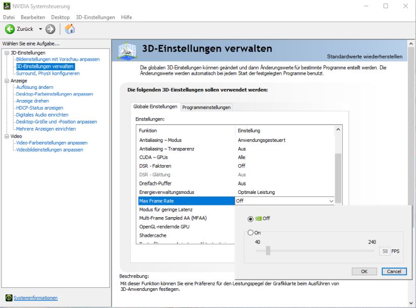Select the DSR - Faktoren row
The height and width of the screenshot is (308, 416).
[236, 166]
